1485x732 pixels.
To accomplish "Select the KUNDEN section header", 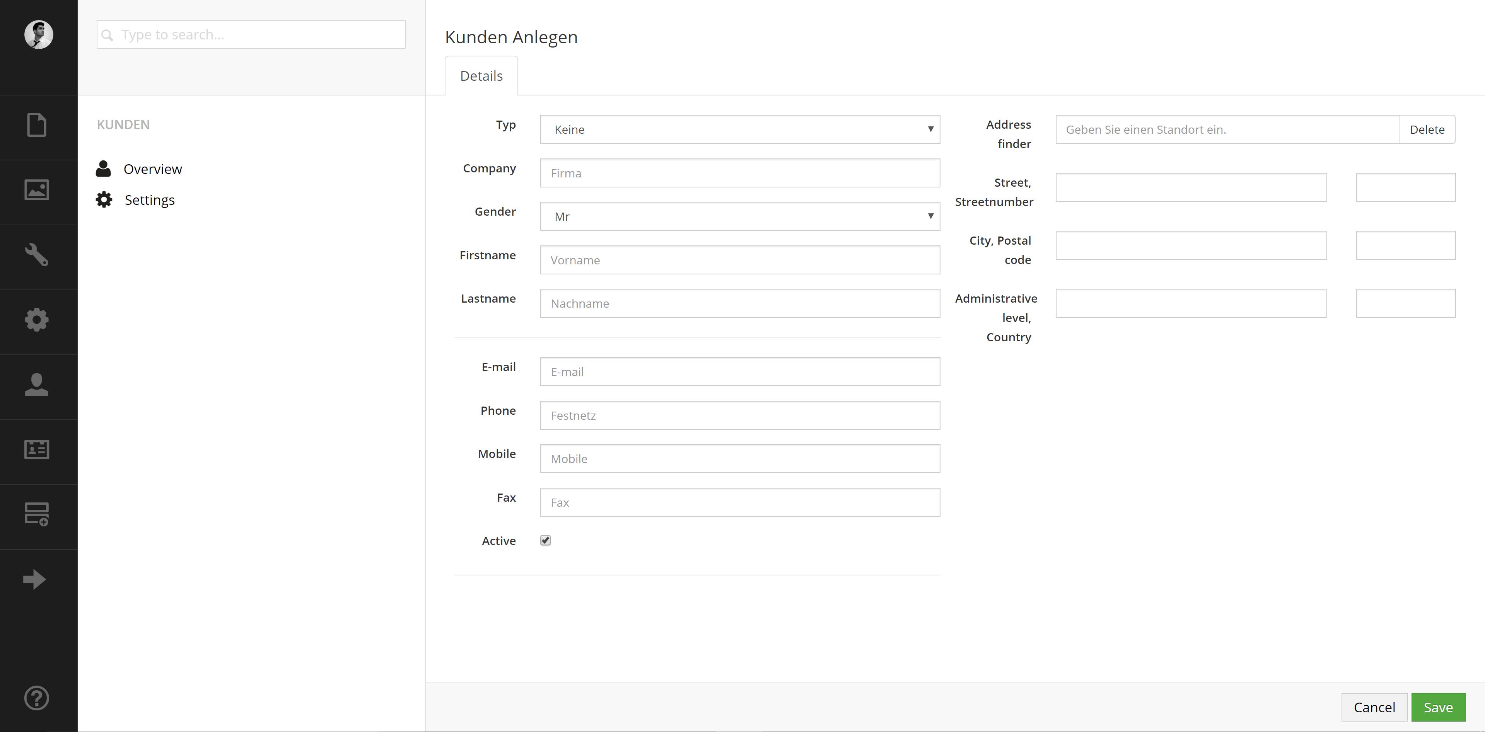I will click(123, 124).
